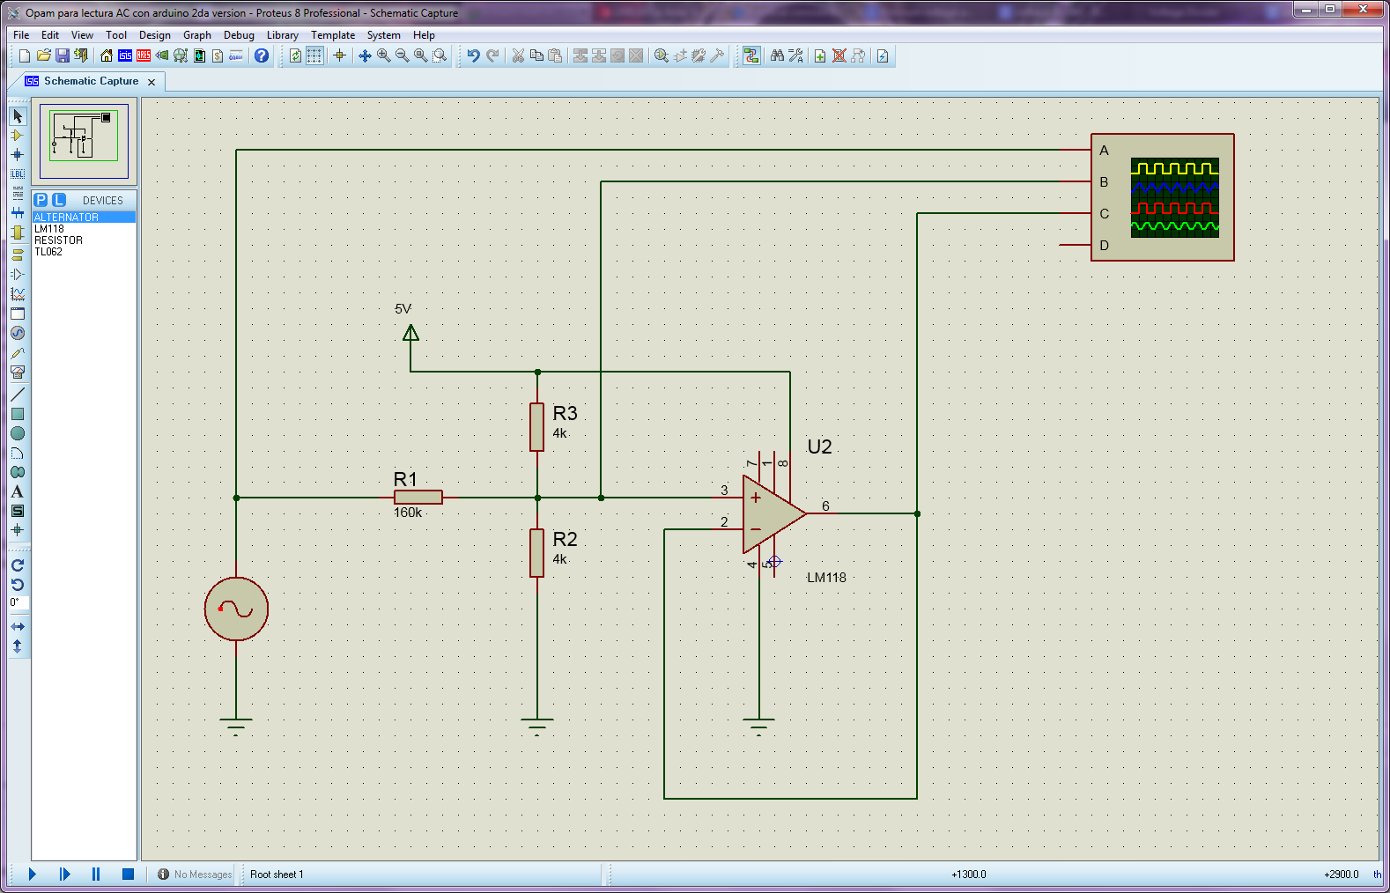Click the oscilloscope instrument on the schematic
The width and height of the screenshot is (1390, 893).
[1163, 197]
